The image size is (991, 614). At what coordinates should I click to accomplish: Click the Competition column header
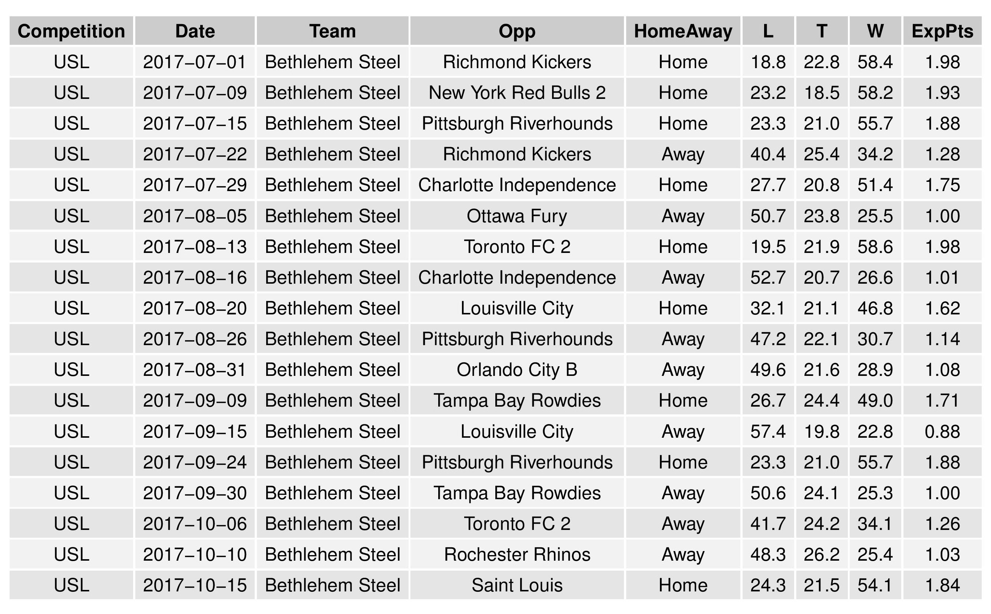pyautogui.click(x=71, y=31)
